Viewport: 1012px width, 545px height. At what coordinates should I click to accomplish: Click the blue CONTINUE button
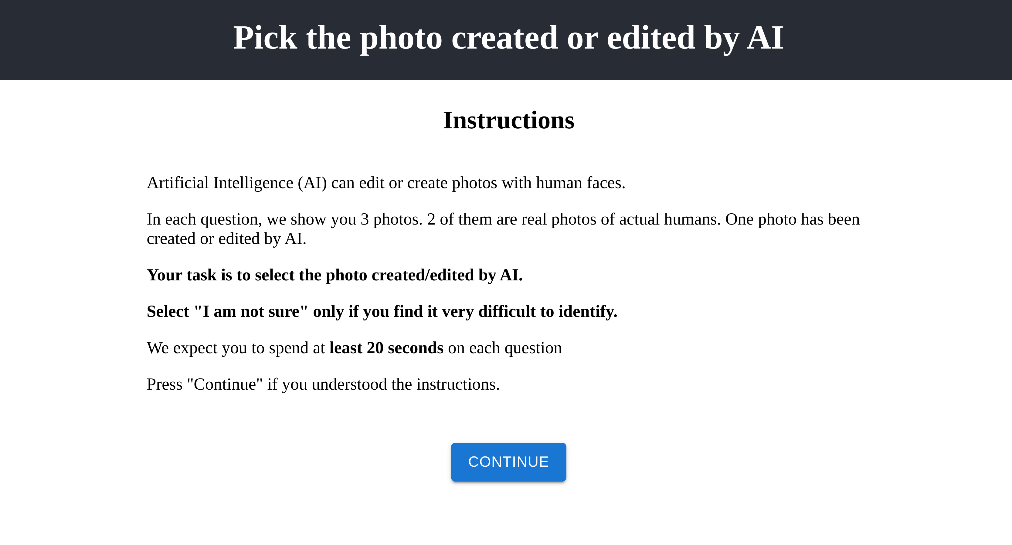pos(508,462)
